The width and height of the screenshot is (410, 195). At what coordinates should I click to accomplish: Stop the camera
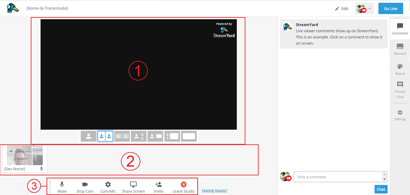[x=85, y=187]
